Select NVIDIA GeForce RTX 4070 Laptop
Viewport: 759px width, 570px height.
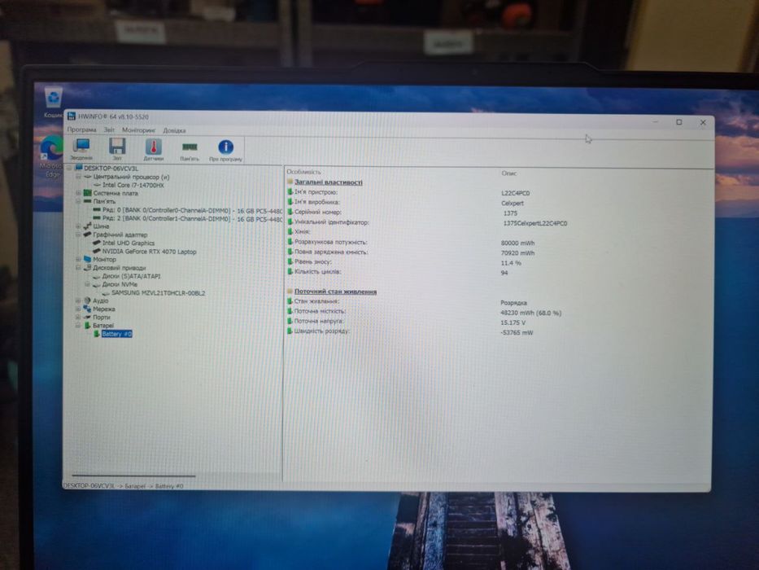(x=149, y=252)
